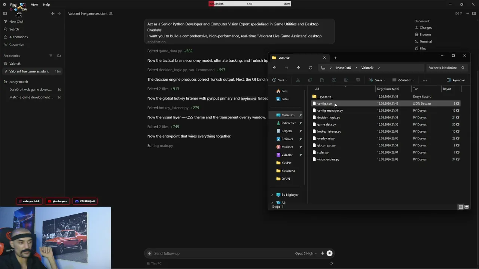
Task: Click the repositories filter icon
Action: (x=51, y=56)
